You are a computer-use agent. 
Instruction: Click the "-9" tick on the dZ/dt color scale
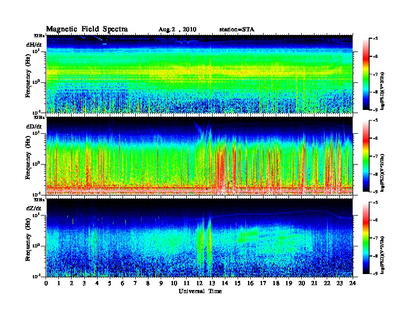coord(375,273)
